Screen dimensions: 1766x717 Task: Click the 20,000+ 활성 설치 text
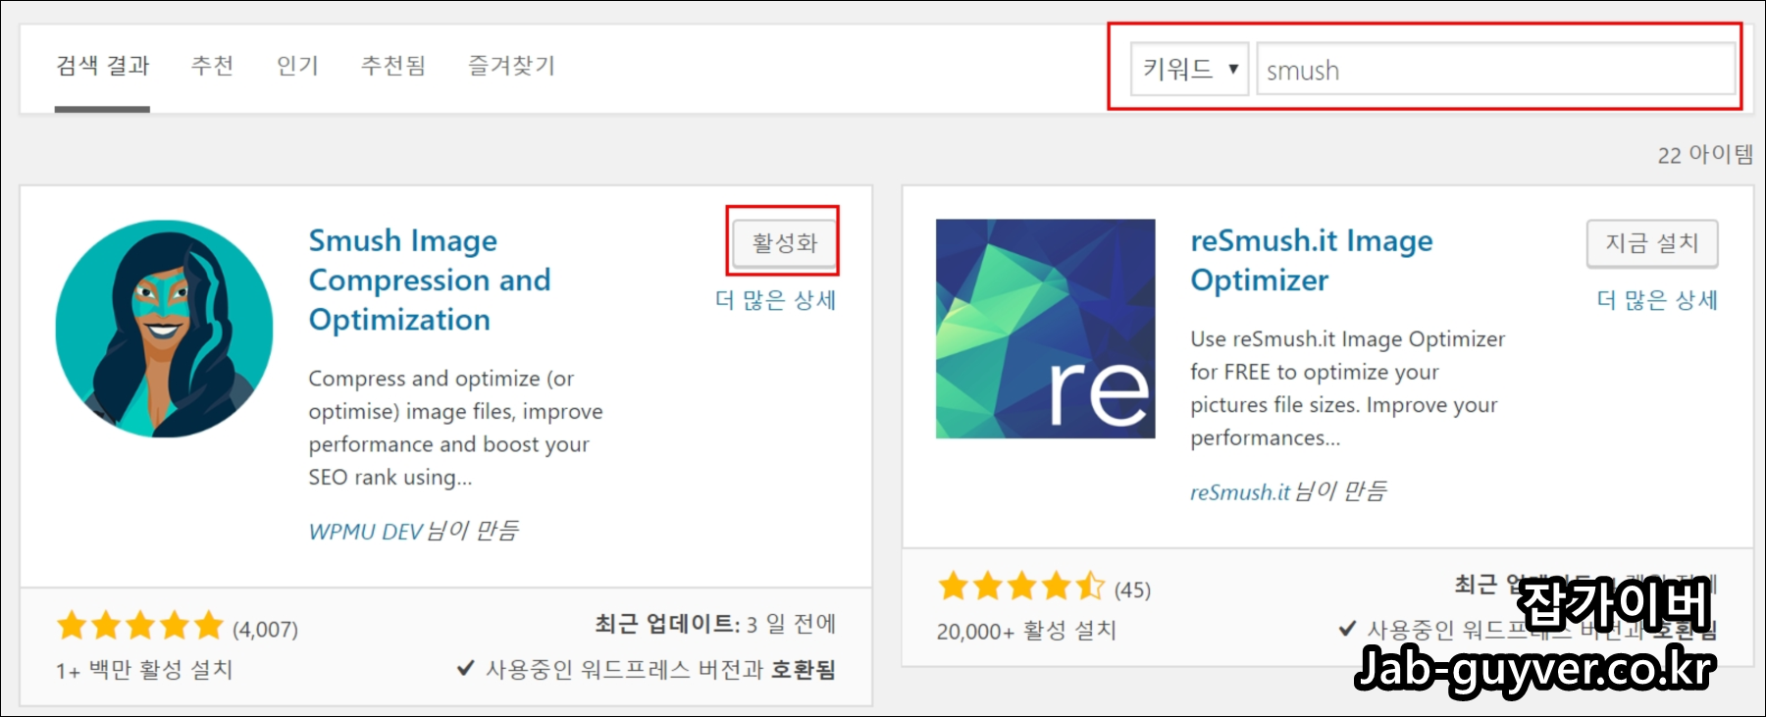[1026, 631]
